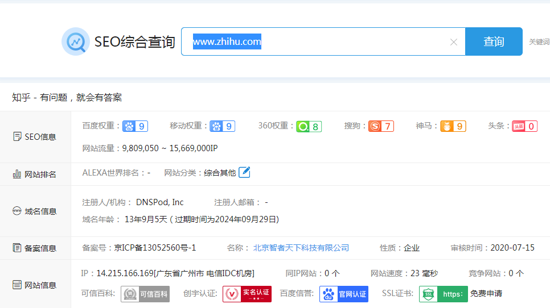550x308 pixels.
Task: Click the 域名年龄 value 13年9月5天
Action: pyautogui.click(x=146, y=219)
